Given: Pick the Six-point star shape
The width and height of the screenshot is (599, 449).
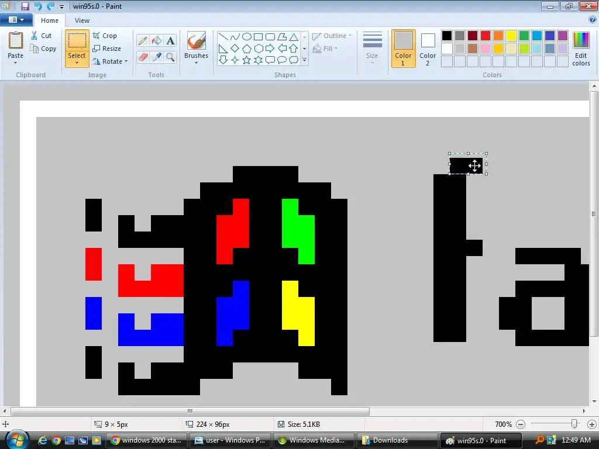Looking at the screenshot, I should [258, 60].
